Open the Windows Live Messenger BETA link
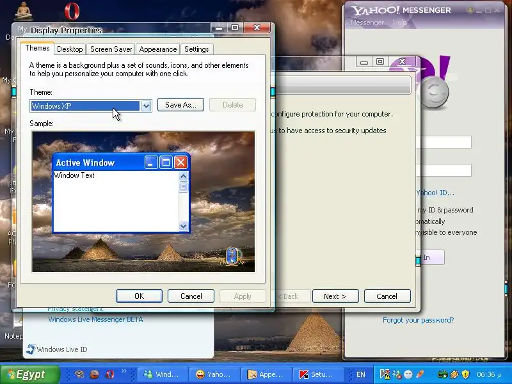The width and height of the screenshot is (512, 384). (95, 319)
